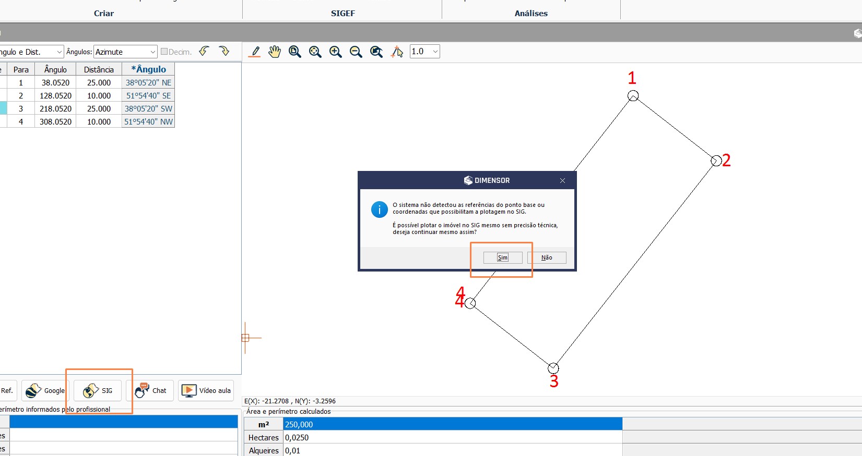Select the vertex pointer tool

(397, 52)
